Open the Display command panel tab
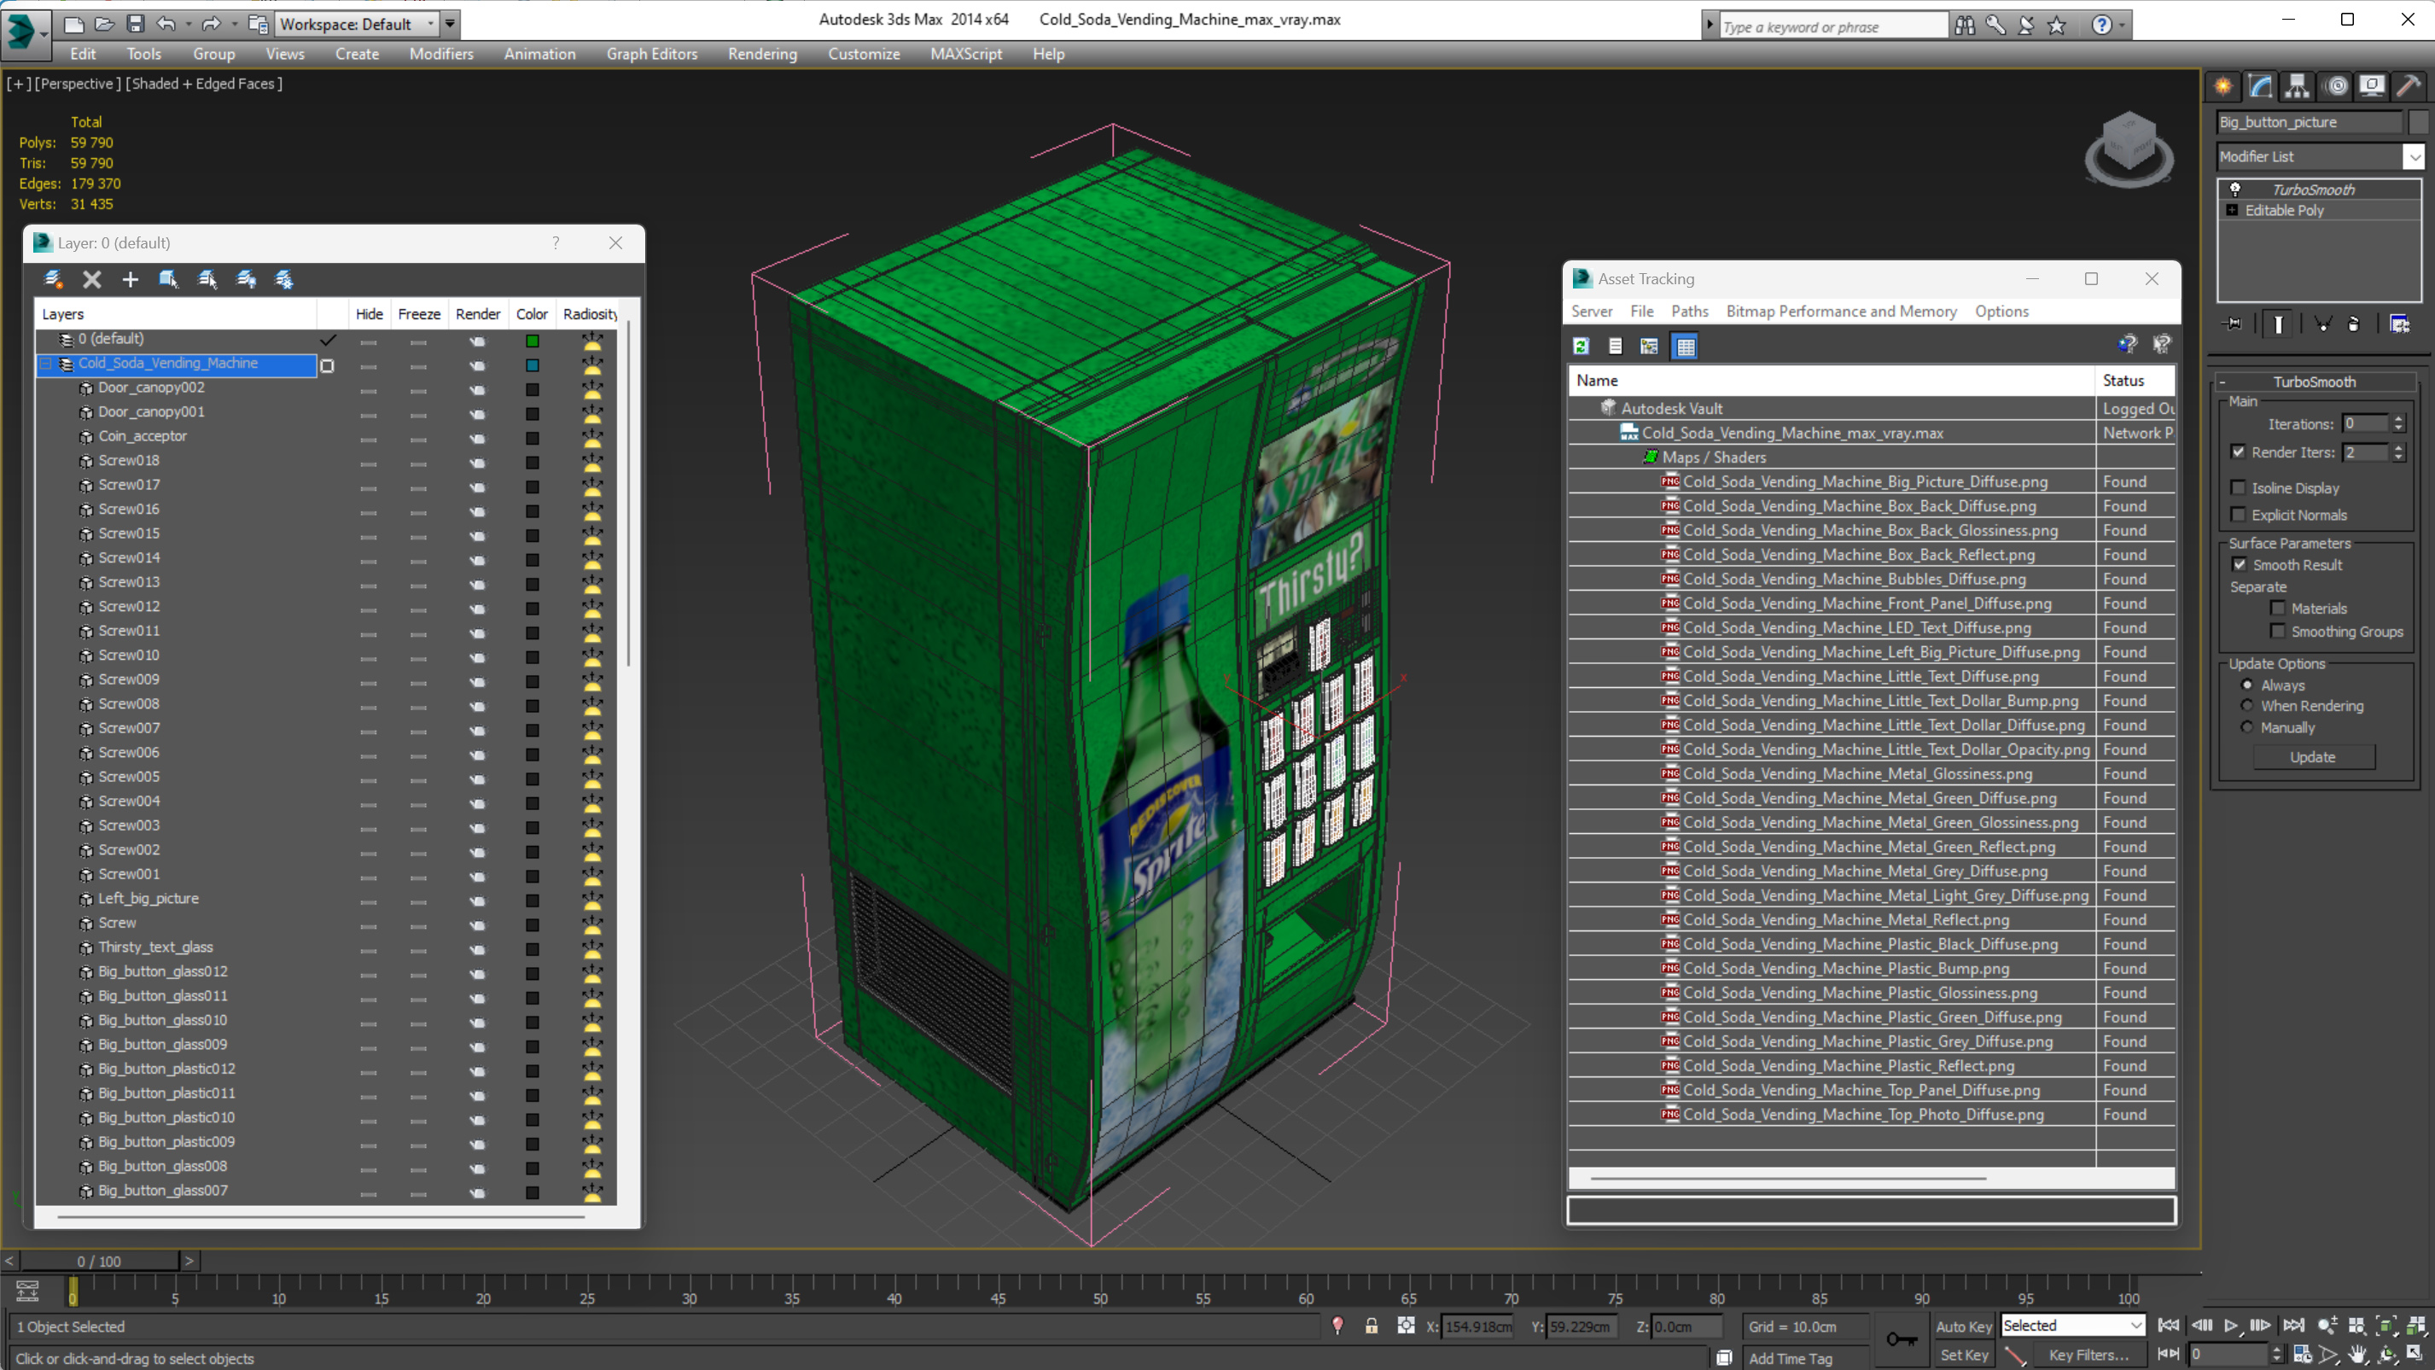Screen dimensions: 2435x1370 point(2372,86)
